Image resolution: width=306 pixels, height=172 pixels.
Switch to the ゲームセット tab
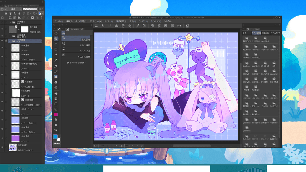pos(275,33)
